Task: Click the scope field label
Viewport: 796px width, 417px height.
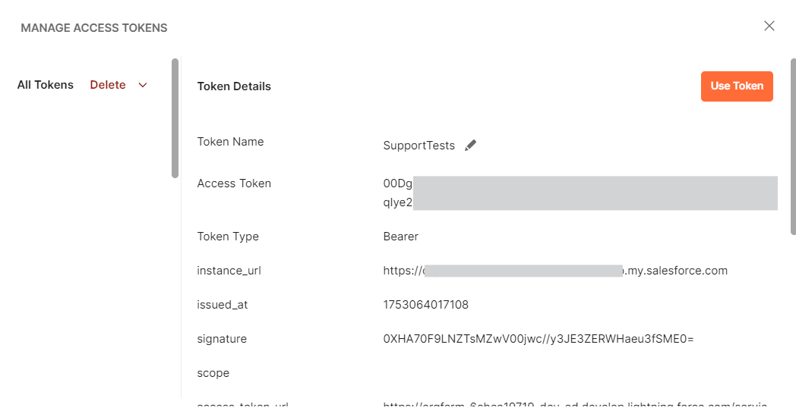Action: click(x=213, y=373)
